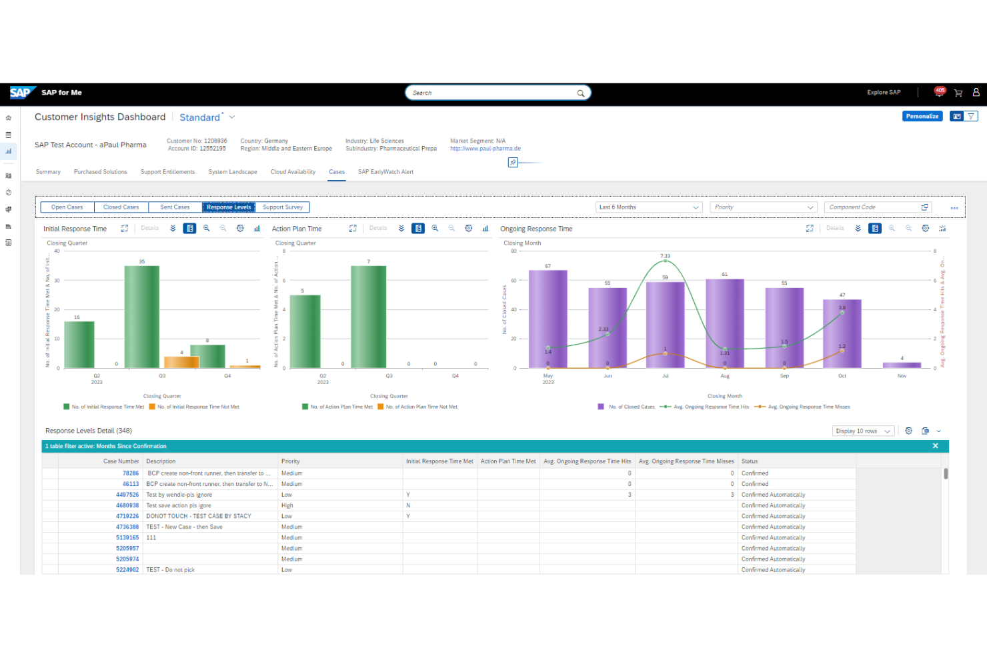Click purple No. of Closed Cases legend swatch
Screen dimensions: 987x658
pos(601,407)
